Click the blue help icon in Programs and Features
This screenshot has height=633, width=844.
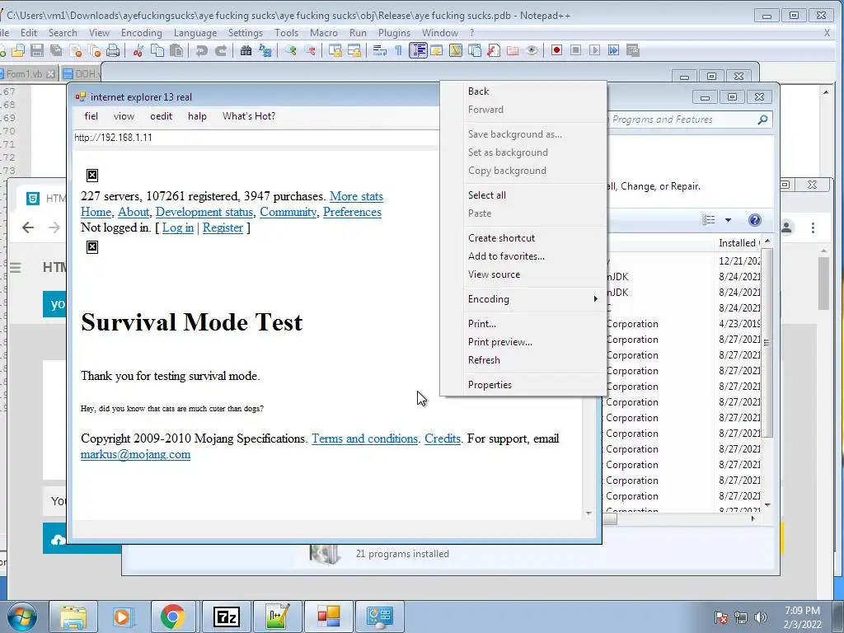[755, 219]
